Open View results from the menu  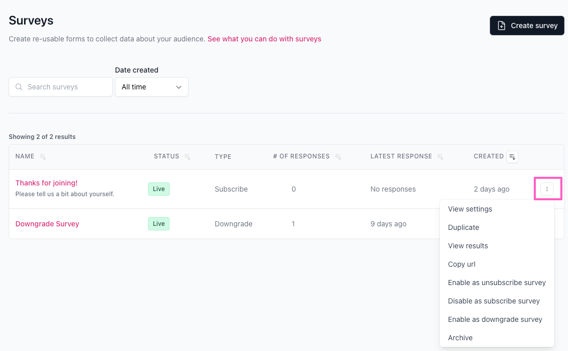click(468, 246)
